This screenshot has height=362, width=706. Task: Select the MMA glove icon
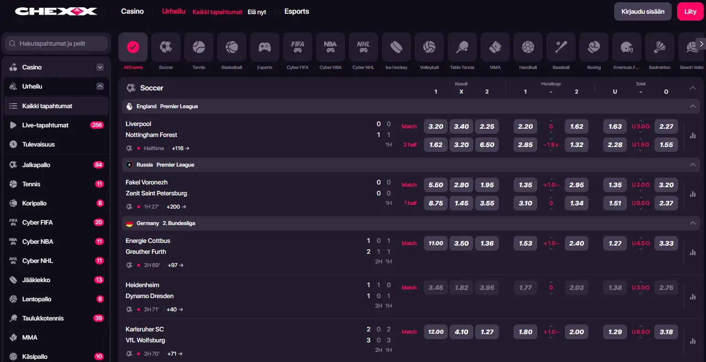(x=495, y=47)
